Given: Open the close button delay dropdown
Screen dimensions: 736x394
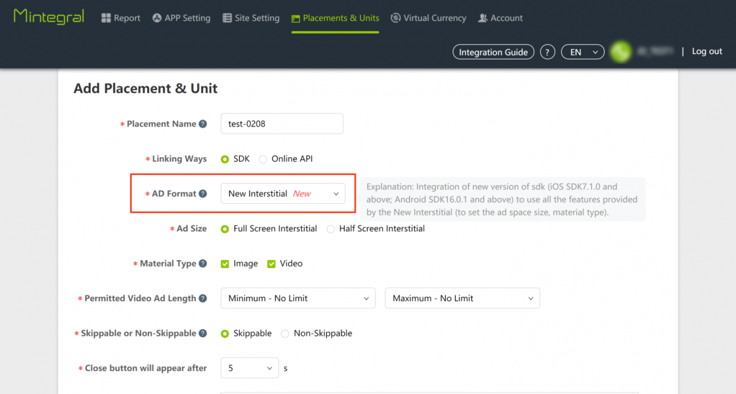Looking at the screenshot, I should (250, 368).
